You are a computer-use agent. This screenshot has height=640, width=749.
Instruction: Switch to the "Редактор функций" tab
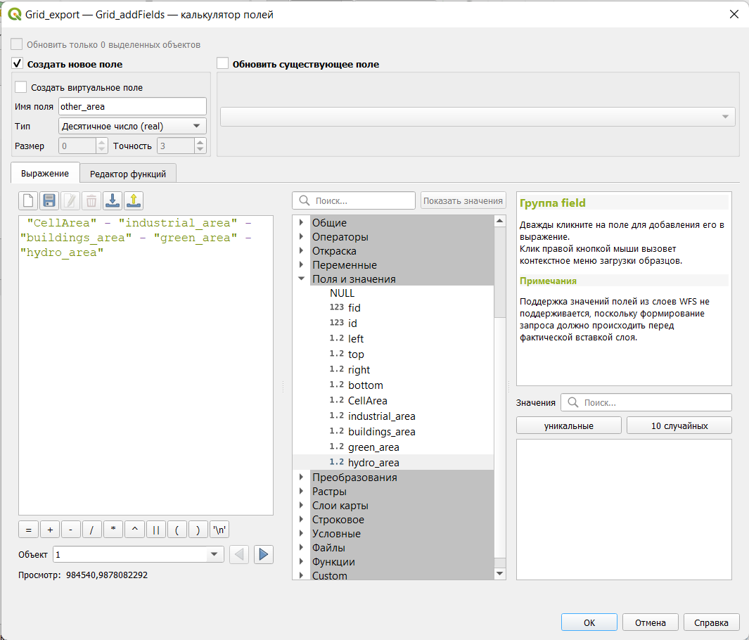127,174
